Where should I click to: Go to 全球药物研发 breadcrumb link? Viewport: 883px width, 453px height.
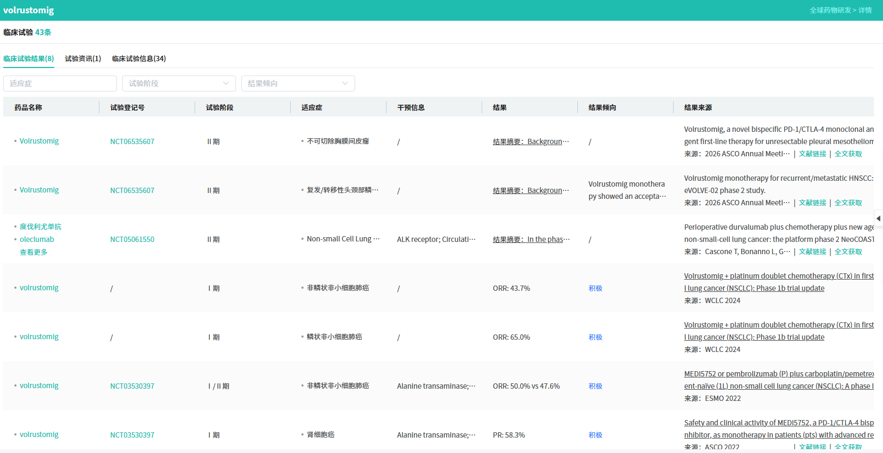pos(830,10)
